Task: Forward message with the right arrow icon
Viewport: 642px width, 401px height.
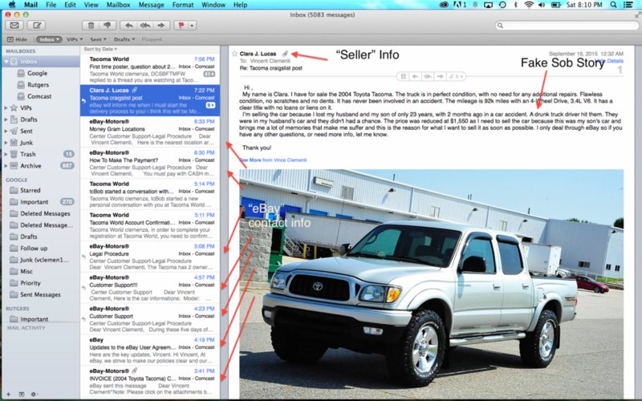Action: coord(161,26)
